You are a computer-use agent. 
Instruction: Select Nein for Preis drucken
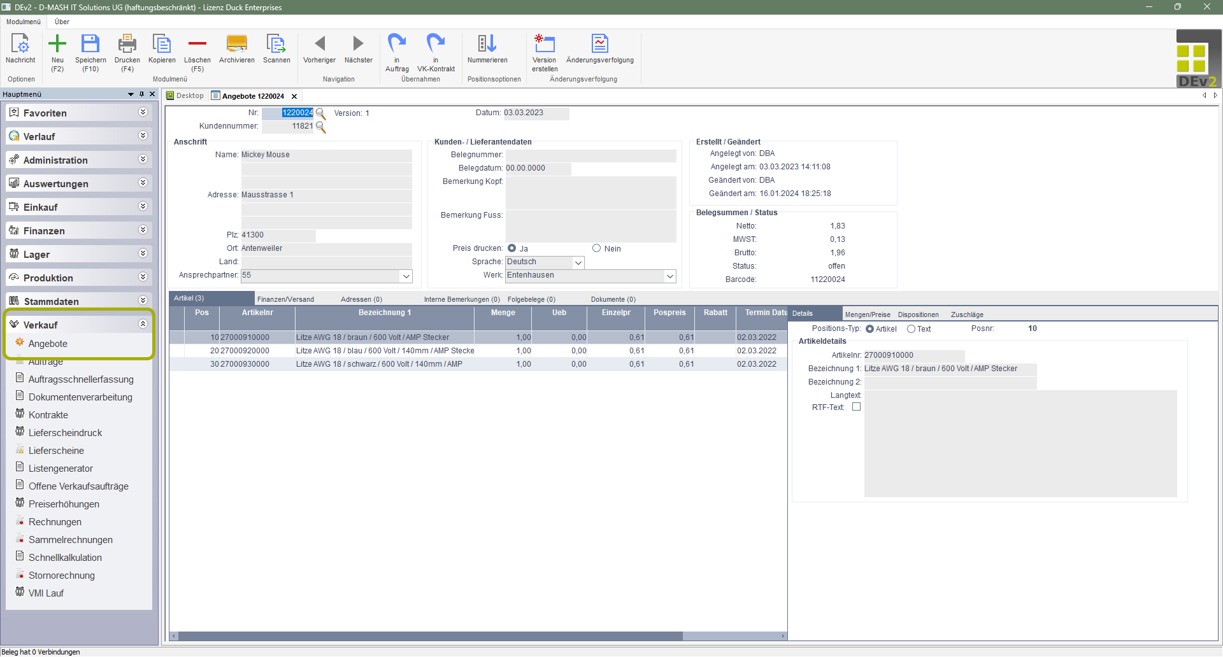pos(597,248)
